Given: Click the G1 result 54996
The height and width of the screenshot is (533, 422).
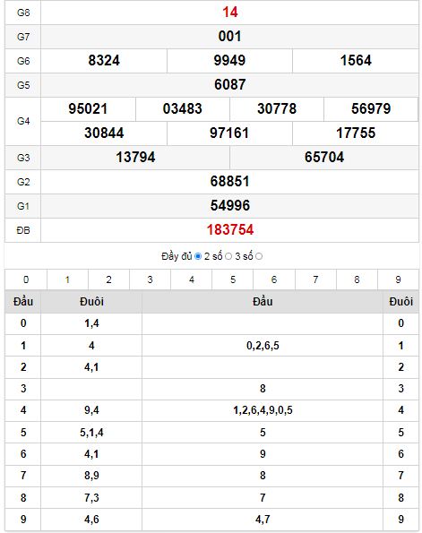Looking at the screenshot, I should [230, 205].
